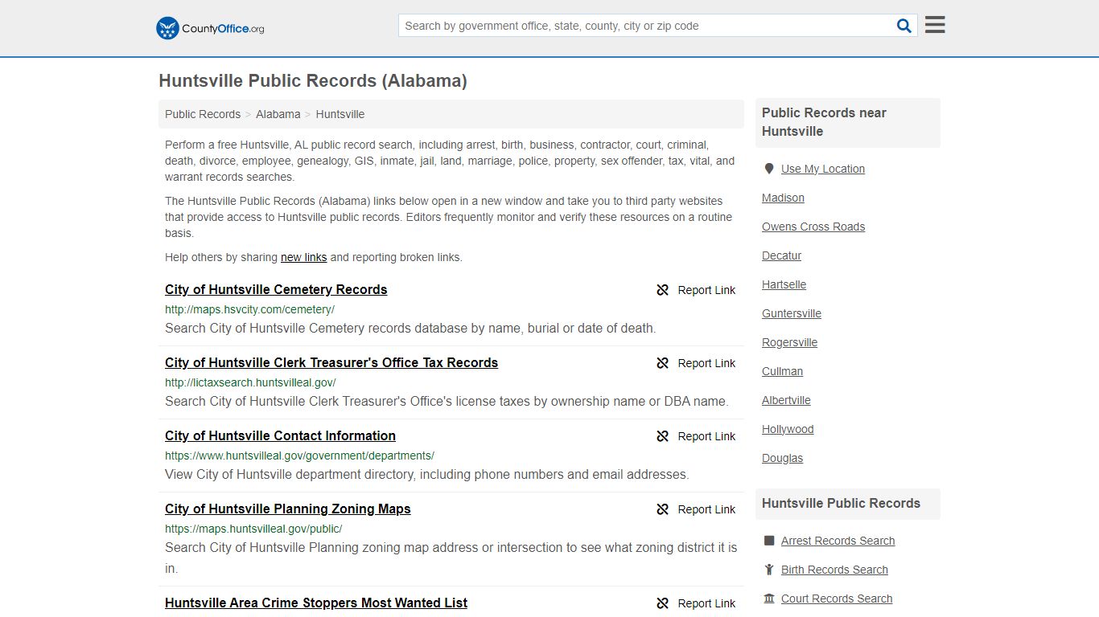Open Rogersville public records

click(x=789, y=342)
